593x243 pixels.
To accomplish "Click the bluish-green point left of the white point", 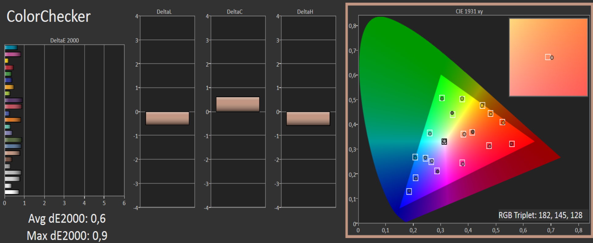I will pos(430,133).
